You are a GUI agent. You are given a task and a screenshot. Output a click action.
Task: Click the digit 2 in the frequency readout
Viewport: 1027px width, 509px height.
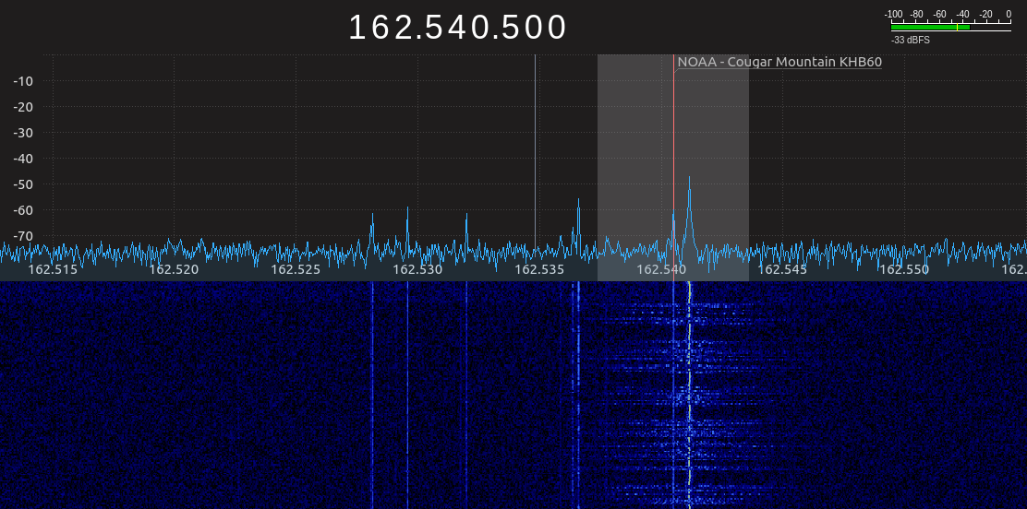[404, 28]
